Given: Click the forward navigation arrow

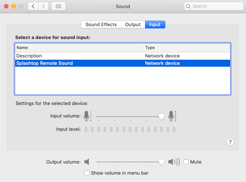Looking at the screenshot, I should point(44,6).
